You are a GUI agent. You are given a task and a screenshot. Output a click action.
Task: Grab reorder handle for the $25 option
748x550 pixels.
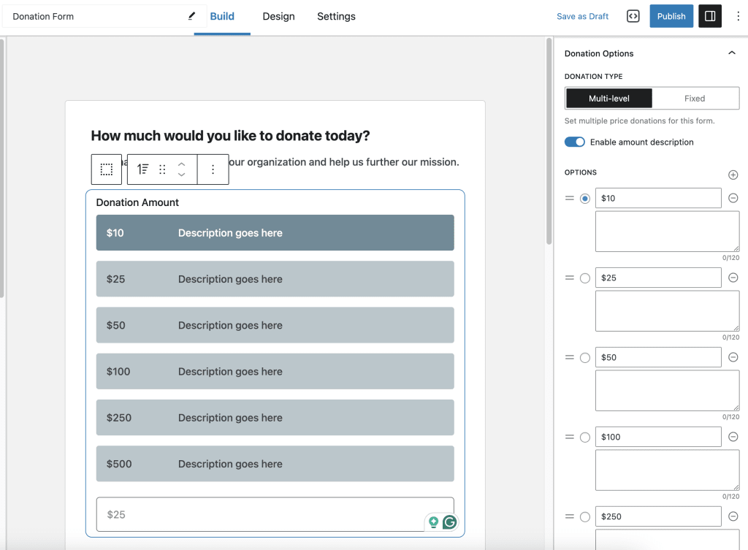(x=570, y=278)
